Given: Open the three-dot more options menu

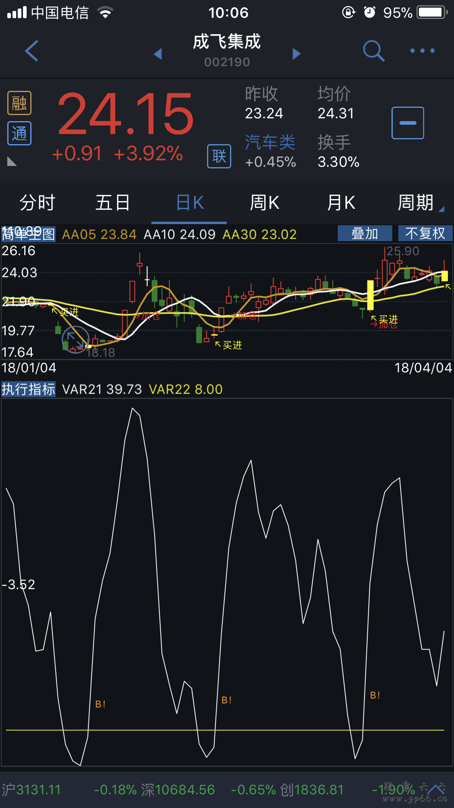Looking at the screenshot, I should pyautogui.click(x=422, y=51).
